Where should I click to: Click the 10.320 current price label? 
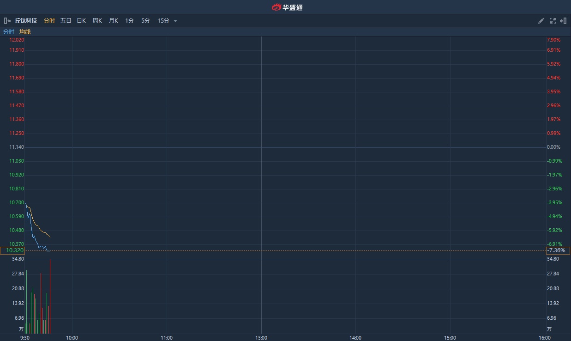(12, 250)
